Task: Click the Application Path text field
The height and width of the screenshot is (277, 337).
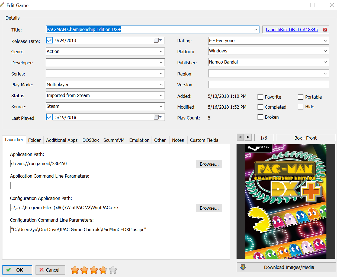Action: (x=101, y=163)
